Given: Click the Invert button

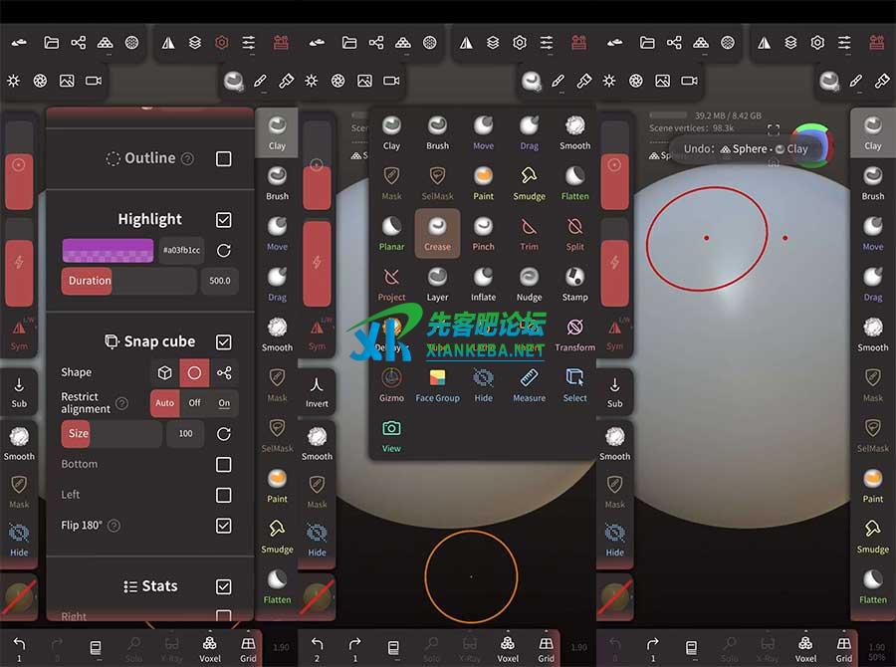Looking at the screenshot, I should 317,389.
